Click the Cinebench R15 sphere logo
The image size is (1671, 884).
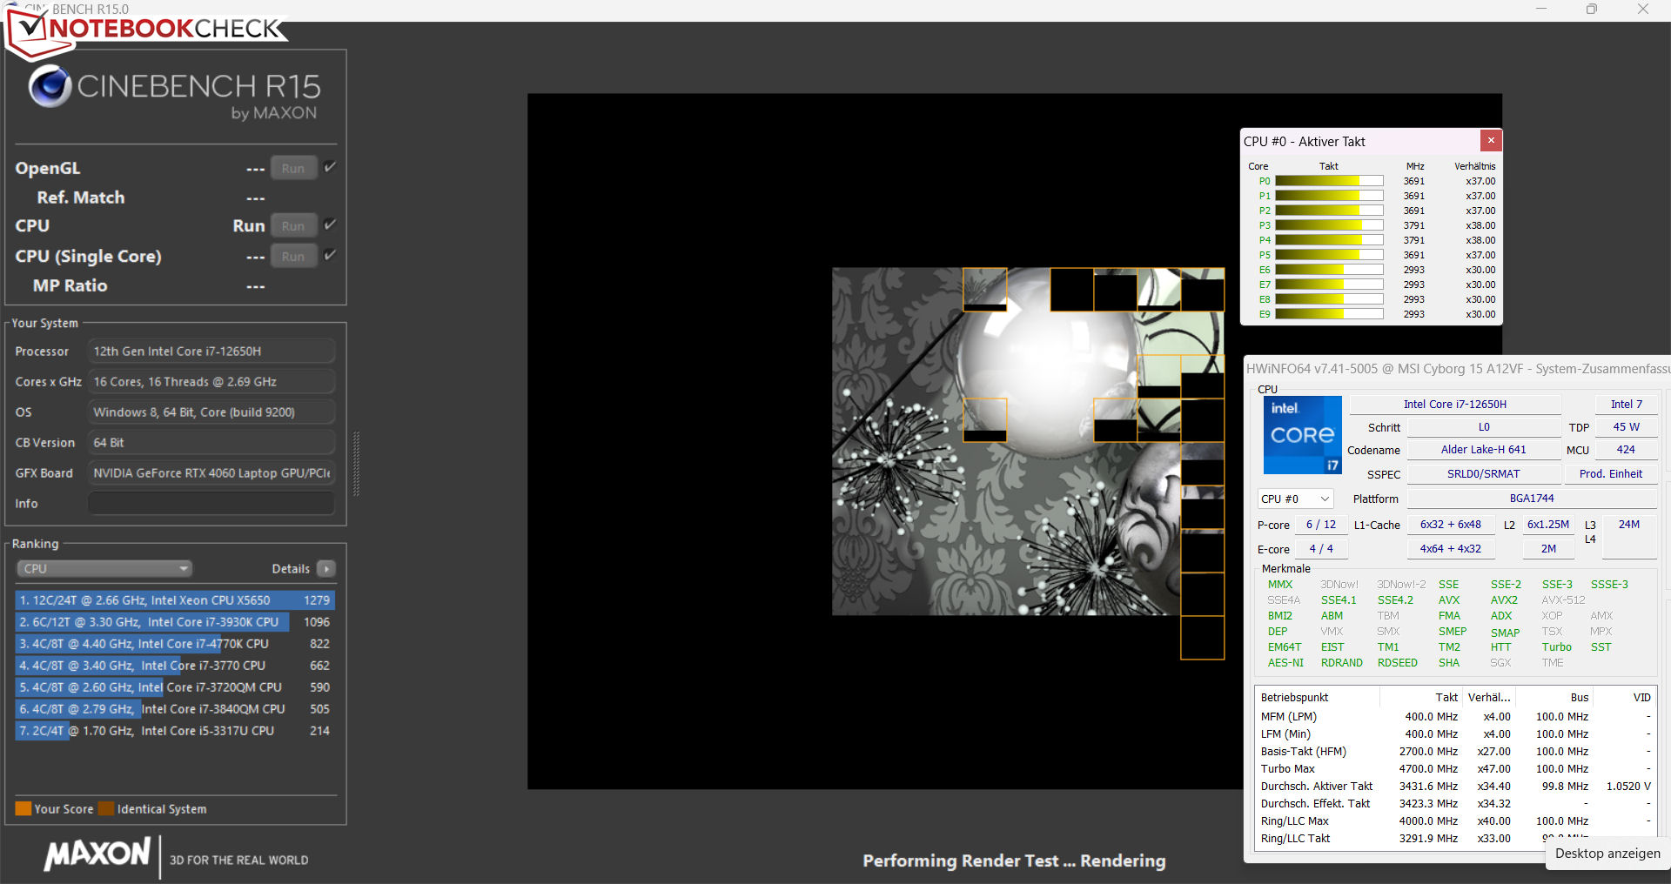pyautogui.click(x=50, y=86)
